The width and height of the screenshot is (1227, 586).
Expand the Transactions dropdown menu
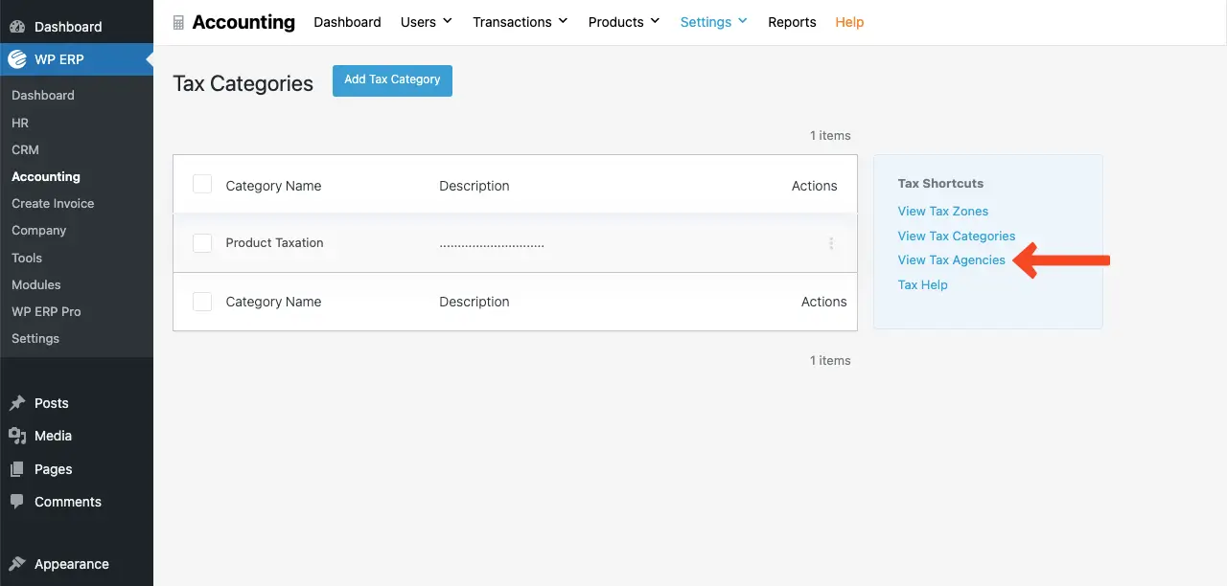521,22
